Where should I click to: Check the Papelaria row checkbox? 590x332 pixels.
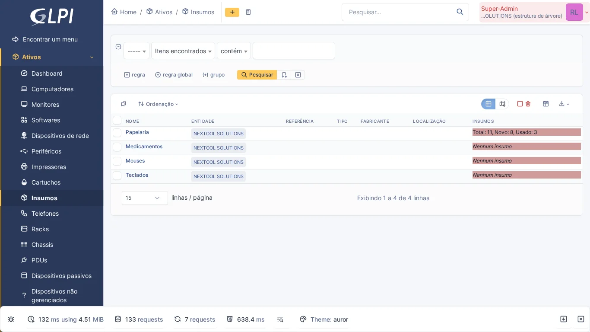(x=117, y=133)
